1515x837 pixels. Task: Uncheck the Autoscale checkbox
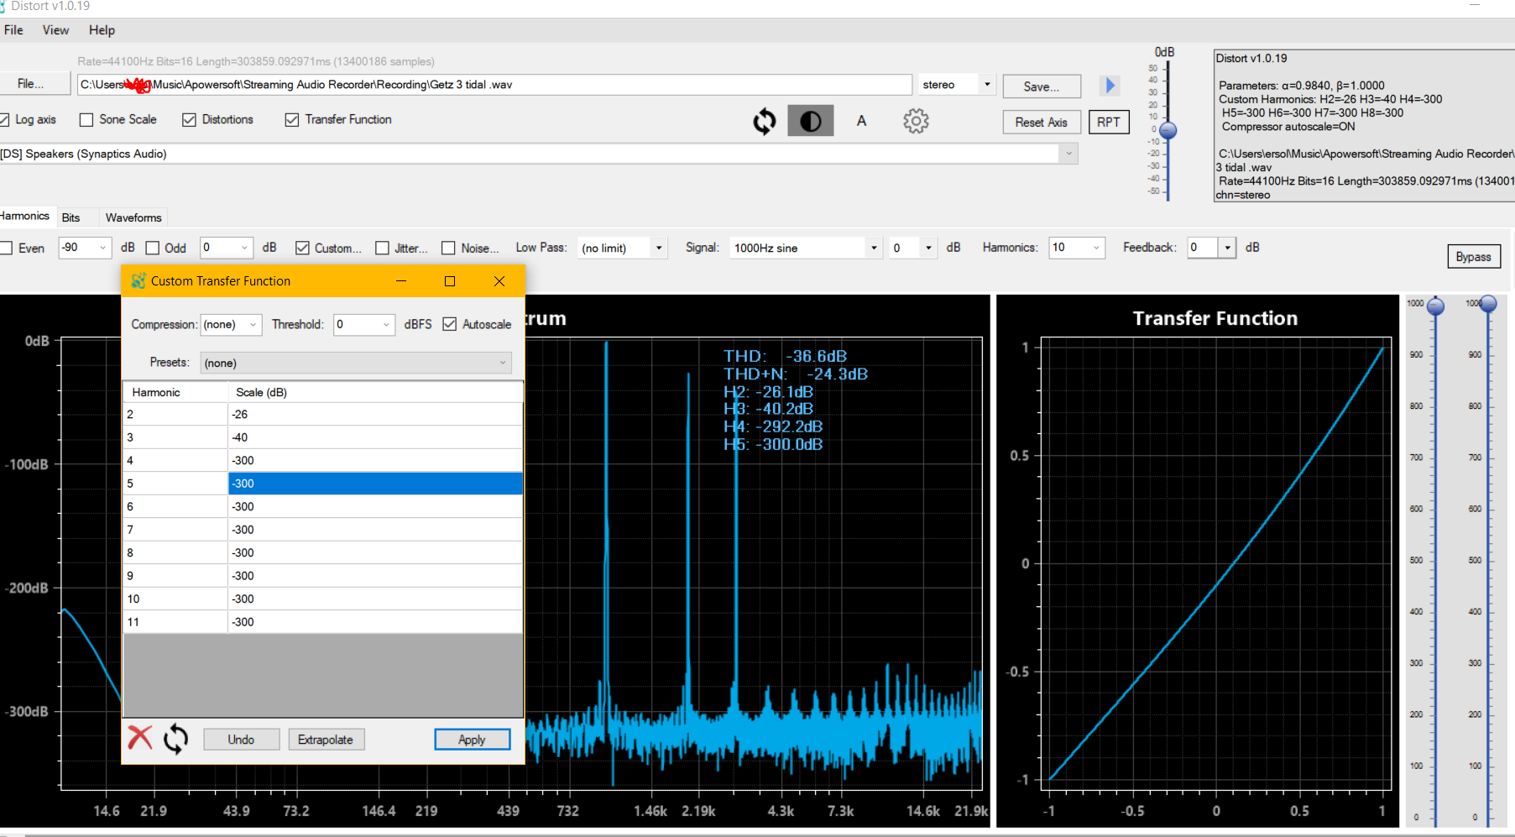pos(450,324)
